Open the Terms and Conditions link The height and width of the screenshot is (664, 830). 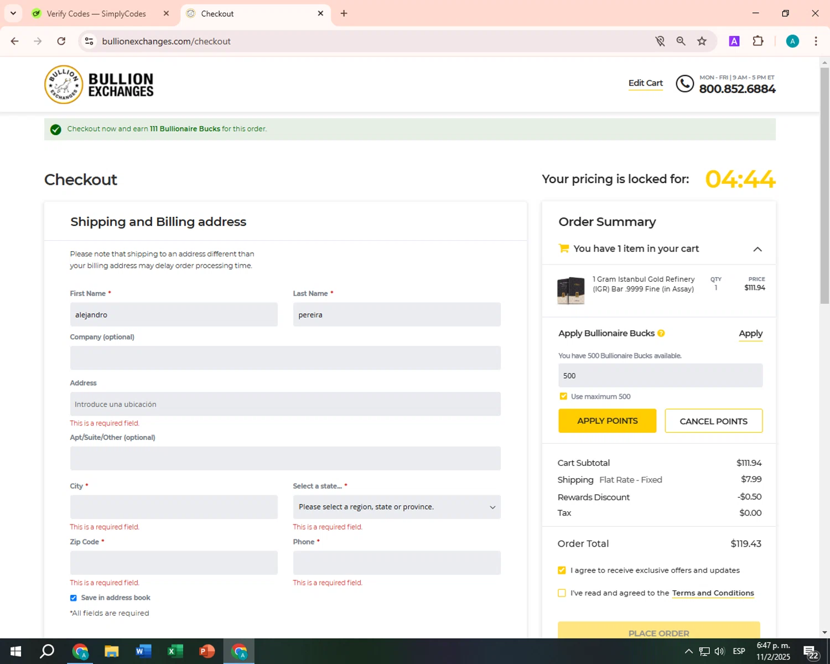713,593
